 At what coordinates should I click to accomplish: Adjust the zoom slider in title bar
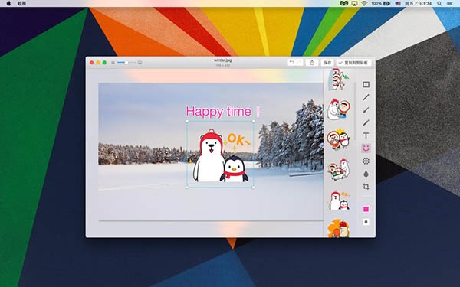[127, 63]
